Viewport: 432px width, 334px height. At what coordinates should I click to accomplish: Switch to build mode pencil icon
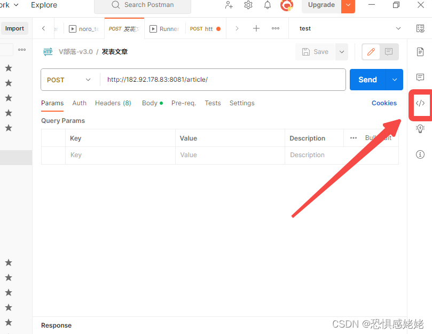click(x=371, y=52)
